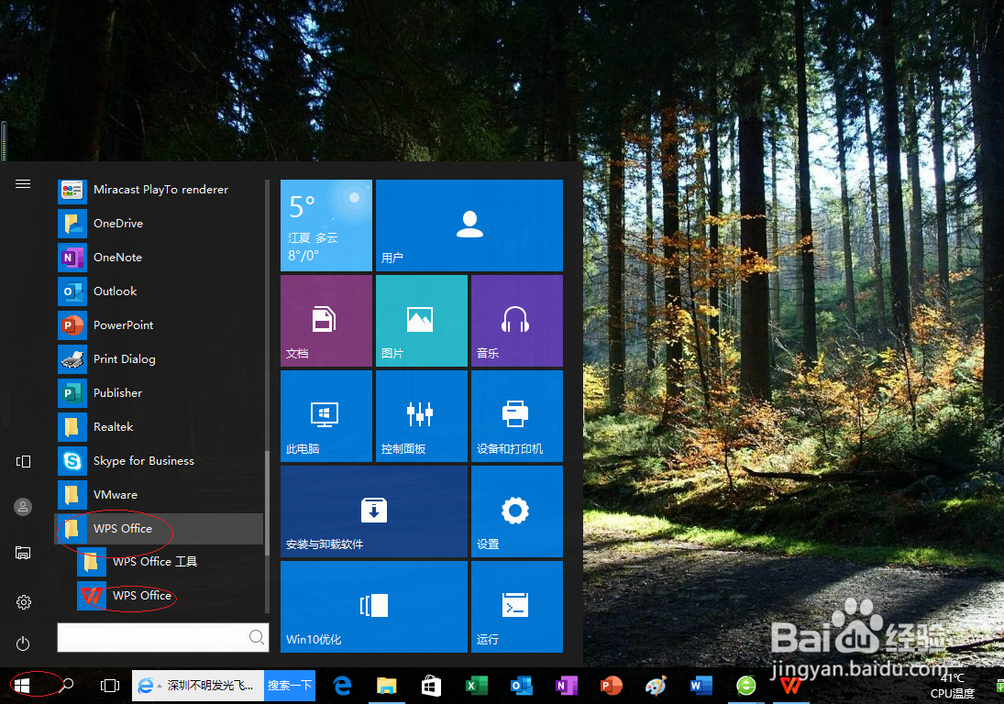Click the IE search bar on taskbar
Screen dimensions: 1004x704
198,686
